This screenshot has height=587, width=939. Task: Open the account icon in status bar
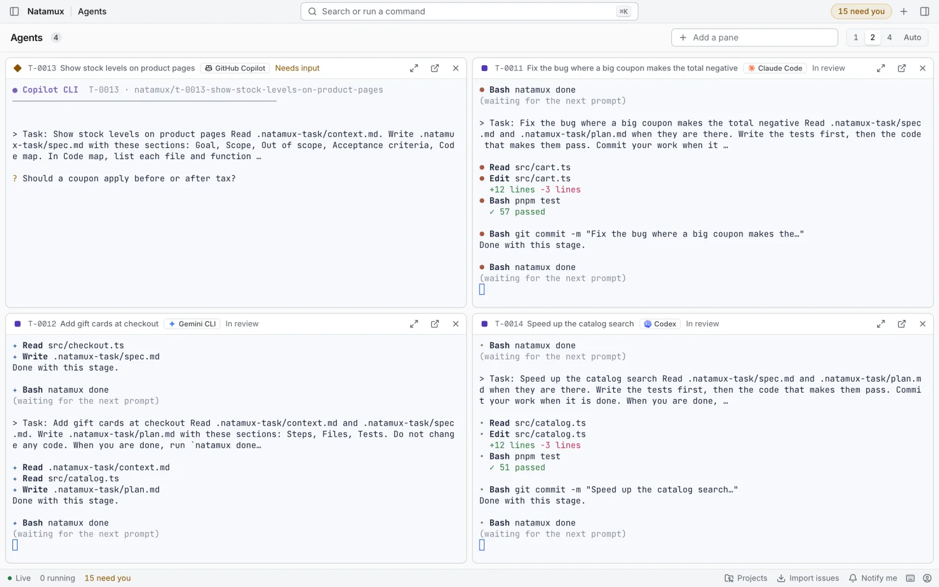[x=927, y=578]
